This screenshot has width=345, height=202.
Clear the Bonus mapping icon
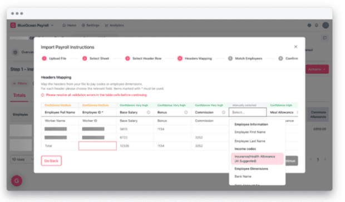[x=186, y=112]
